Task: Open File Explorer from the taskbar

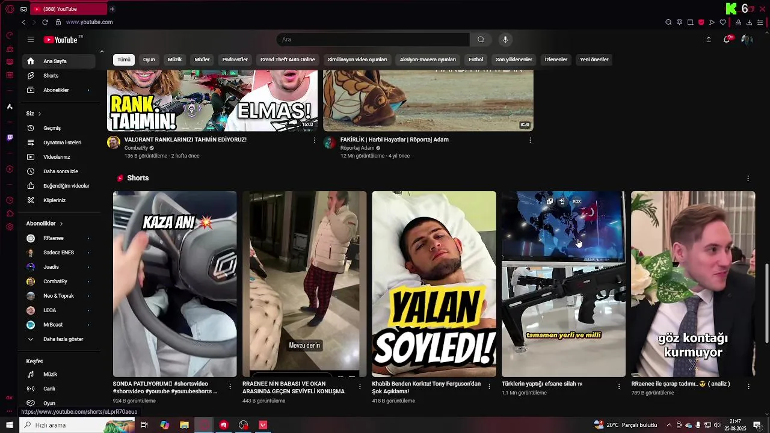Action: 184,425
